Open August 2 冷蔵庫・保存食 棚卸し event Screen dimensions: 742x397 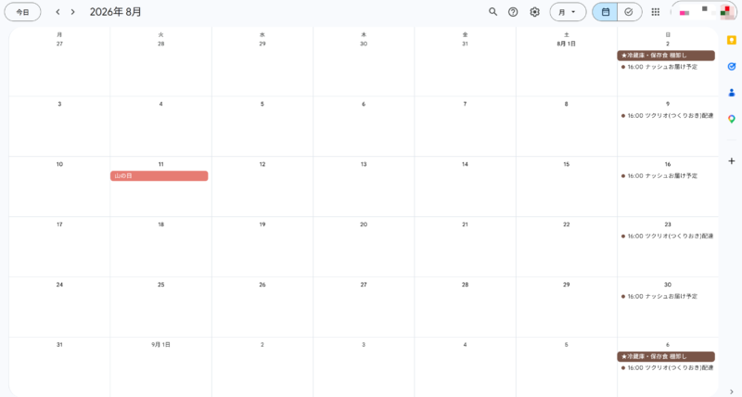coord(666,56)
